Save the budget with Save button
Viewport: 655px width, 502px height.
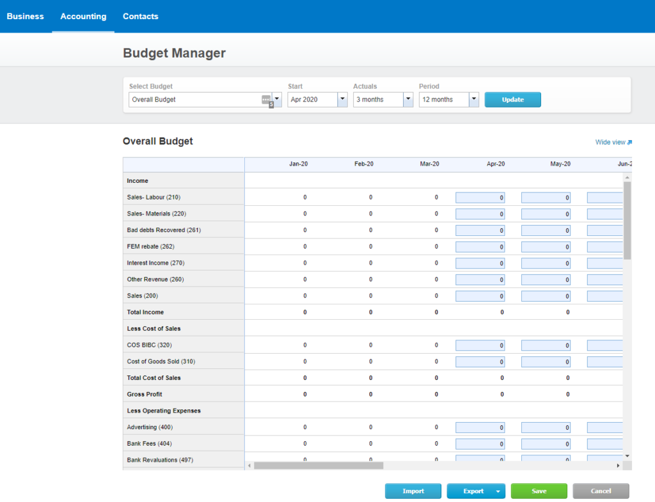pyautogui.click(x=539, y=491)
